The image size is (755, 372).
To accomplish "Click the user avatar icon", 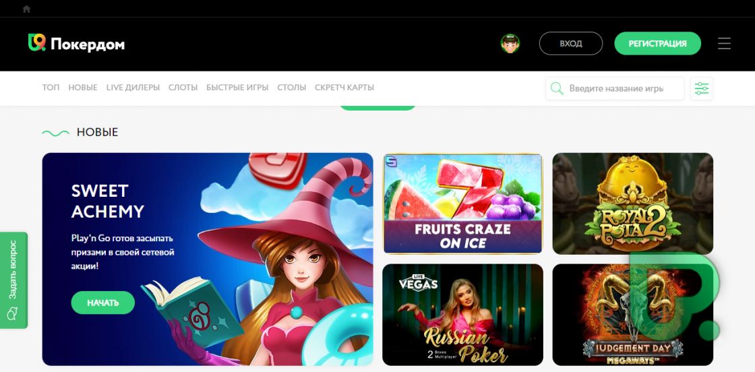I will [510, 43].
